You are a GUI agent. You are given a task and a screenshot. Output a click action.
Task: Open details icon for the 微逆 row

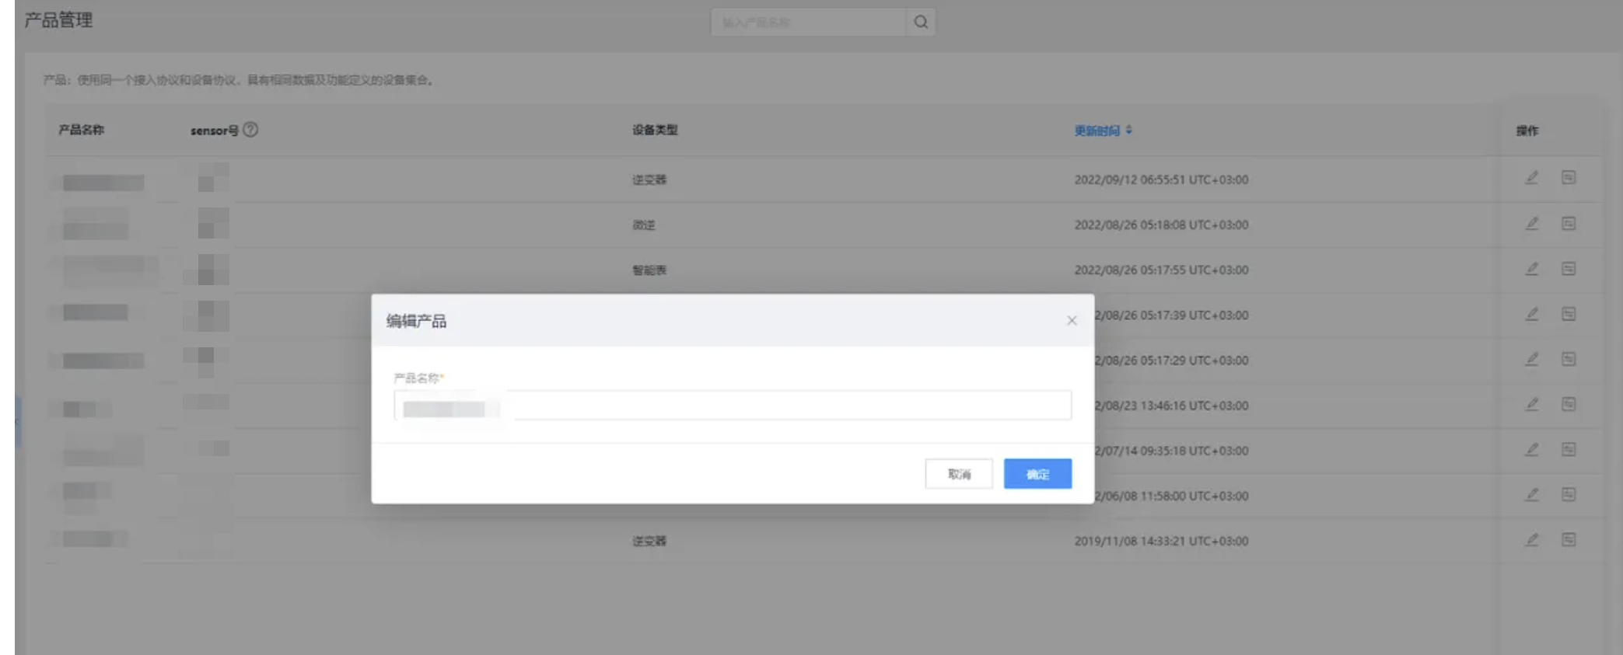[1569, 224]
